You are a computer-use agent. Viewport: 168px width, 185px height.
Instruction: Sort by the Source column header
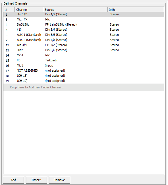[x=75, y=10]
